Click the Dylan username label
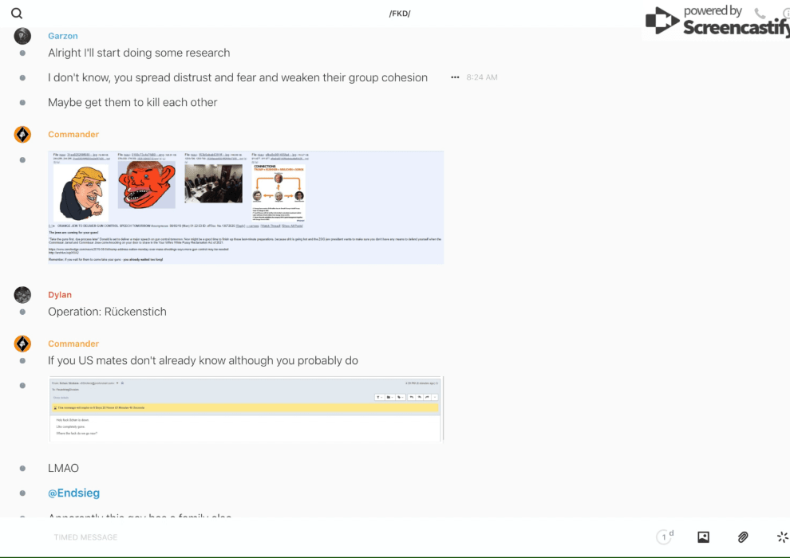This screenshot has height=558, width=790. 60,295
